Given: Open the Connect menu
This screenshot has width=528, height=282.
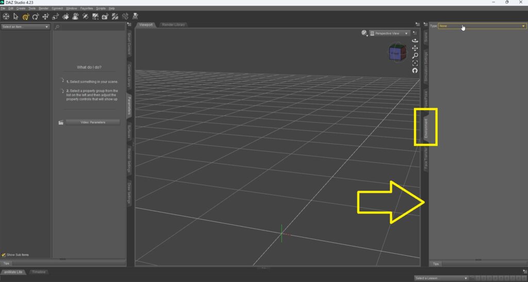Looking at the screenshot, I should 57,8.
